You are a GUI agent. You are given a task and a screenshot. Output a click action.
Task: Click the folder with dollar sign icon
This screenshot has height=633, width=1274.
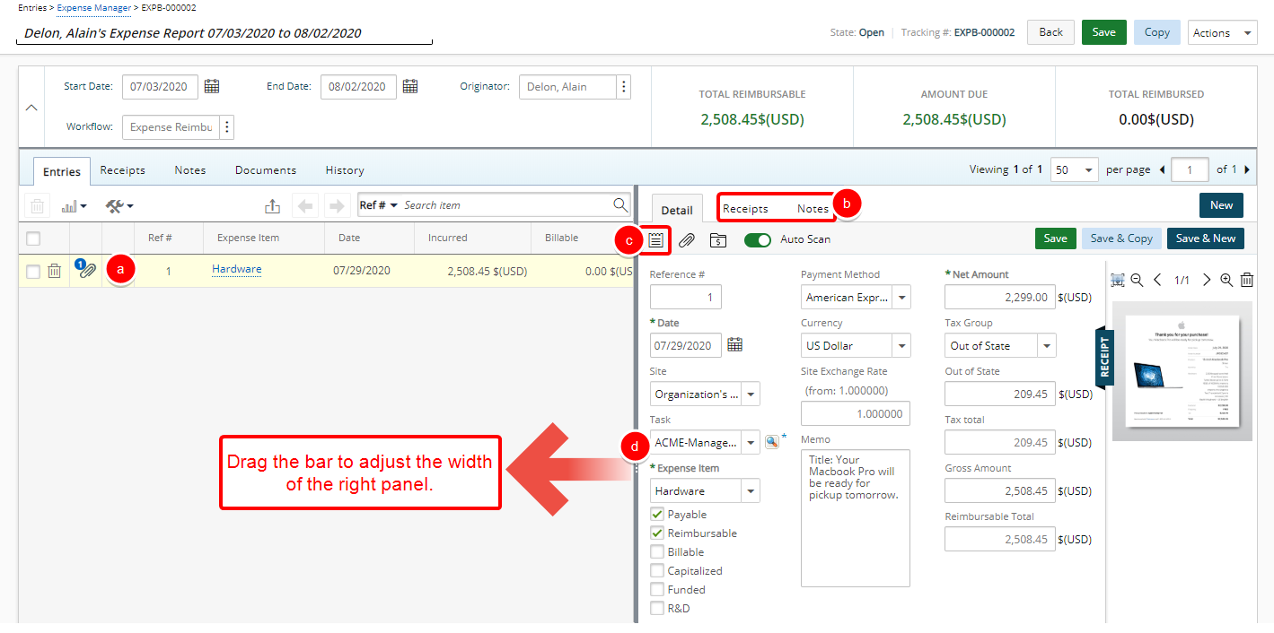click(718, 239)
